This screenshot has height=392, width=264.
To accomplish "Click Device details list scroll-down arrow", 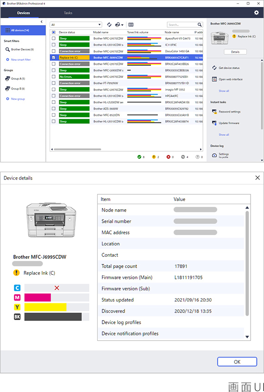I will tap(247, 337).
